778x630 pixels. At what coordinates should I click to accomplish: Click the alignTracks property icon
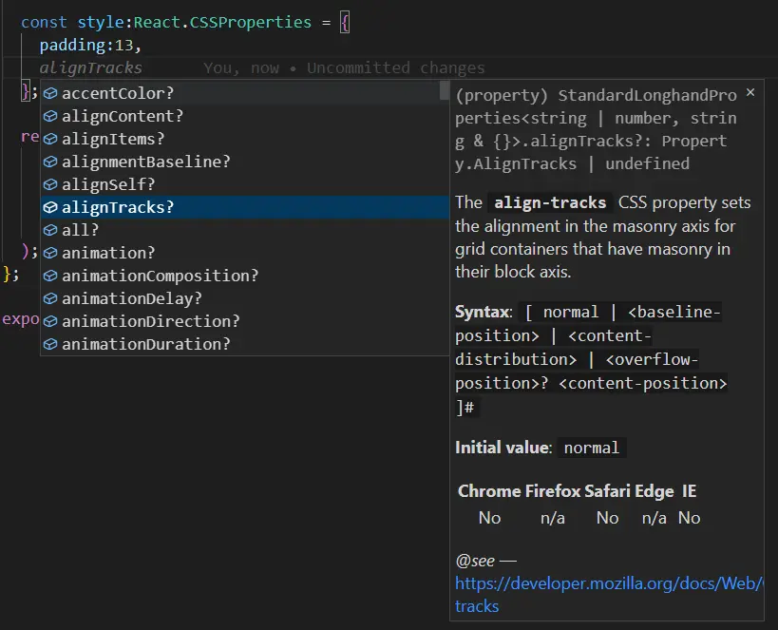pos(49,206)
